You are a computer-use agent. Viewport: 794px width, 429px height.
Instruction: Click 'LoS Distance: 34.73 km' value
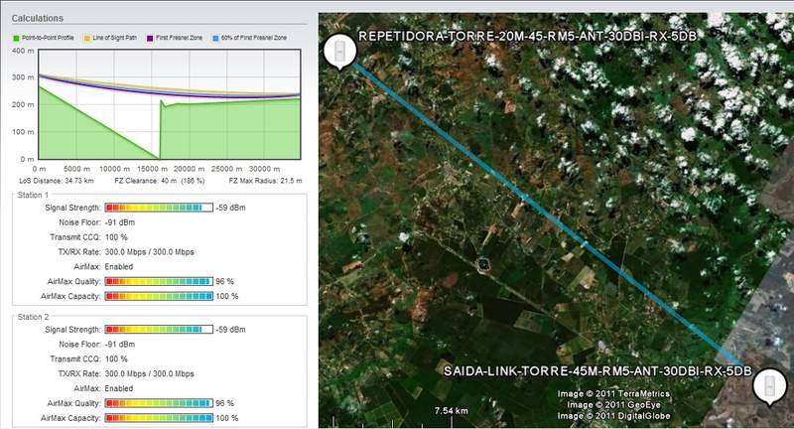tap(57, 181)
